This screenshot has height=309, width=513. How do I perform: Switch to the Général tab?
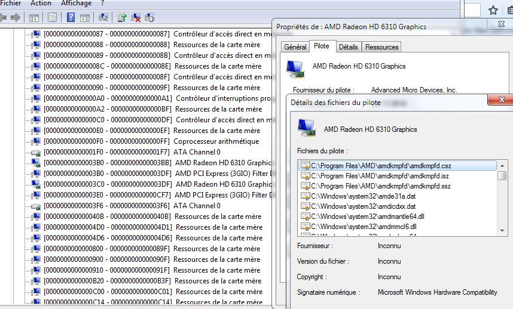tap(295, 47)
